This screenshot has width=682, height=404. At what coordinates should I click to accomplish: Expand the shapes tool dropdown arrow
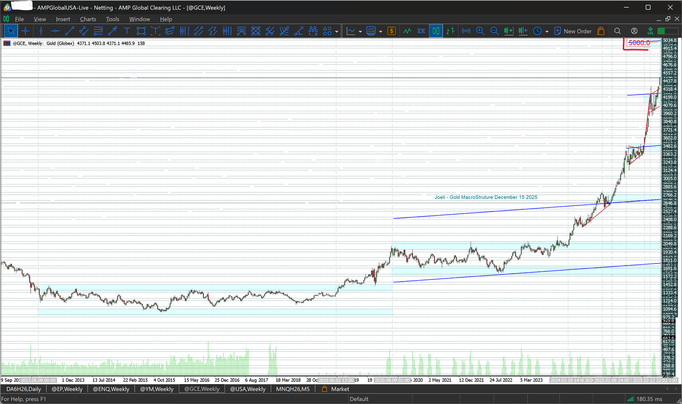337,31
